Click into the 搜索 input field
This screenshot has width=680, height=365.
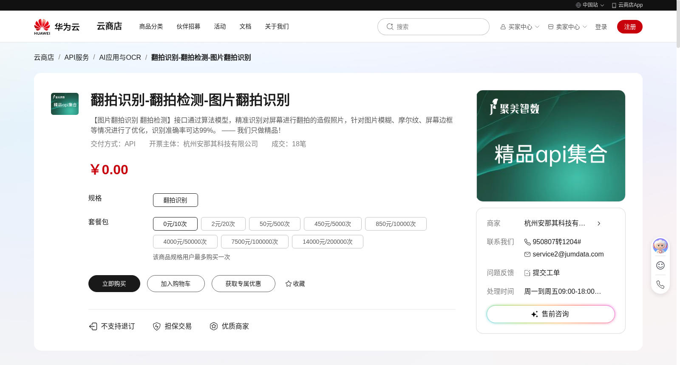433,27
